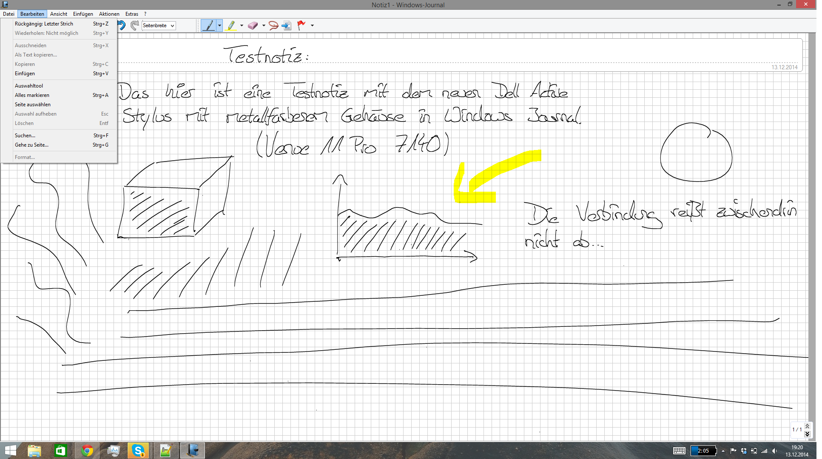The height and width of the screenshot is (459, 822).
Task: Click the next page arrow button
Action: coord(807,434)
